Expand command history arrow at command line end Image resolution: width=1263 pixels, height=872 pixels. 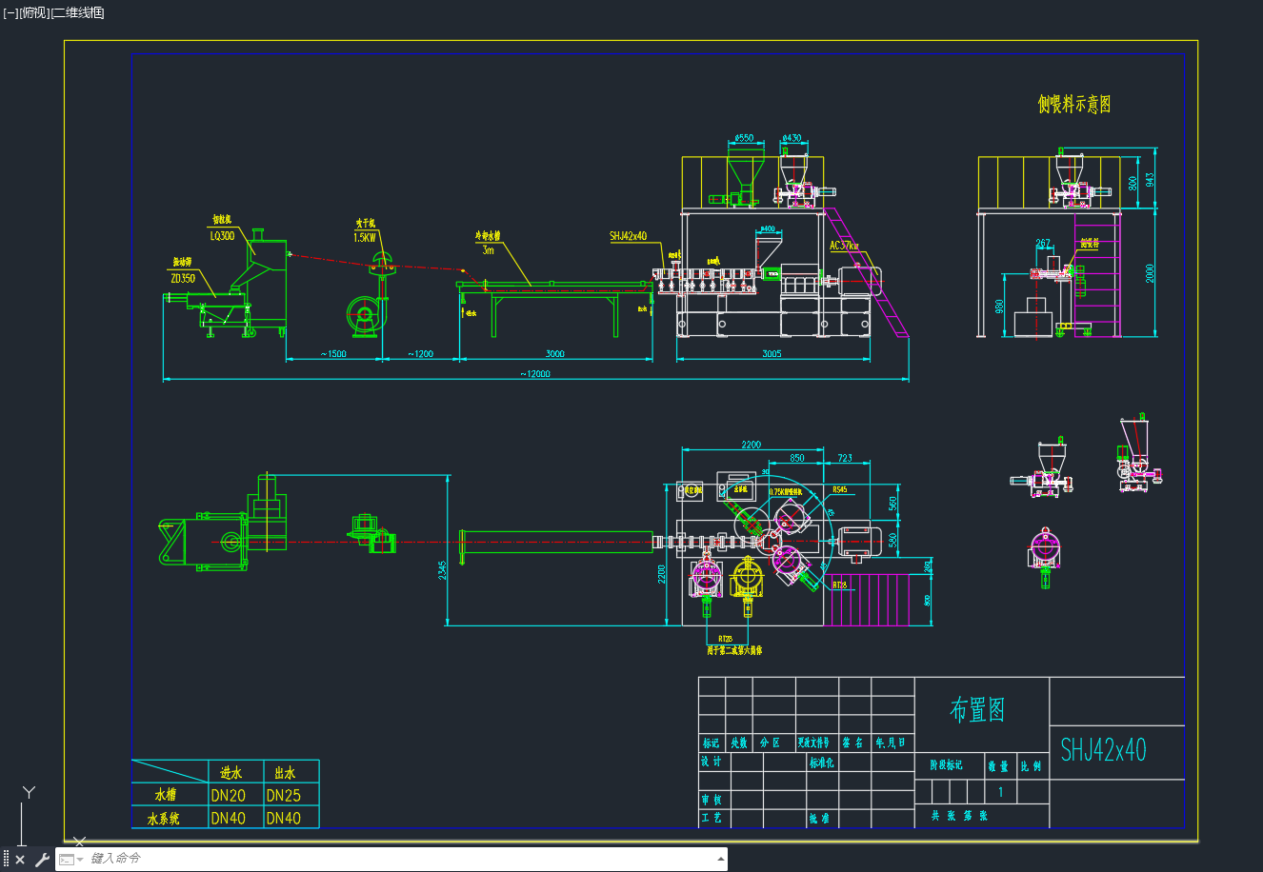[x=721, y=859]
